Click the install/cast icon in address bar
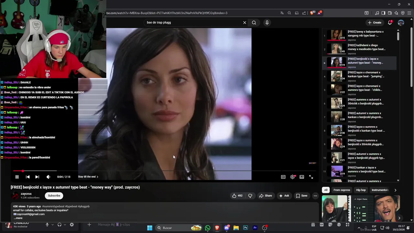The height and width of the screenshot is (233, 414). [297, 13]
